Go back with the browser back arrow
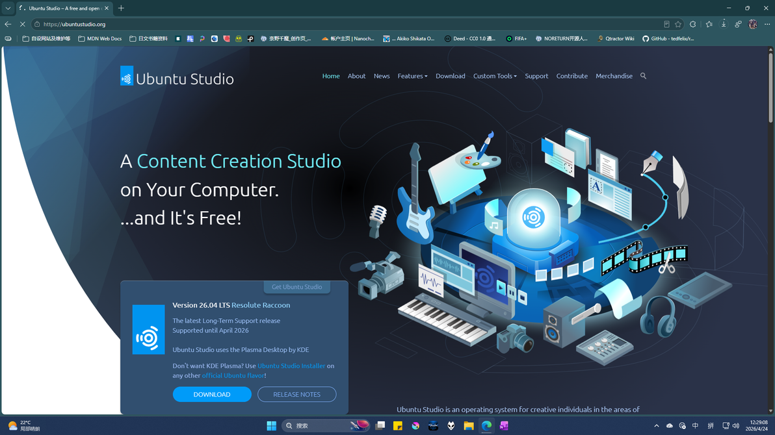The image size is (775, 435). coord(8,24)
